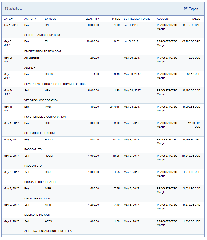The height and width of the screenshot is (240, 207).
Task: Click the VPY sell transaction
Action: 103,95
